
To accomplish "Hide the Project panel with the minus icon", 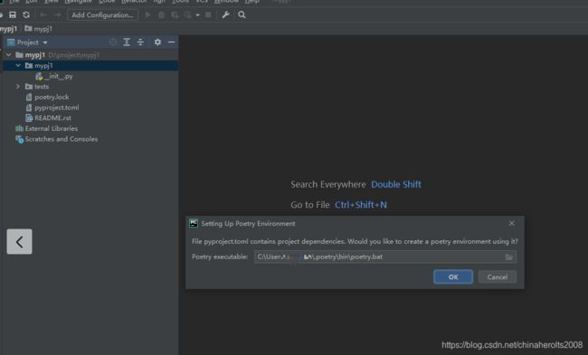I will pos(171,42).
